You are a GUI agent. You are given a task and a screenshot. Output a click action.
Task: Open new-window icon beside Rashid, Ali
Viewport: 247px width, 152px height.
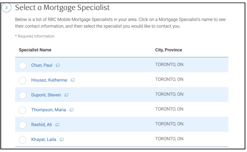pos(57,124)
